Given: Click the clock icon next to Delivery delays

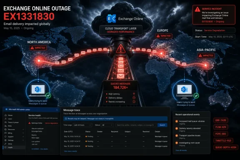Looking at the screenshot, I should [x=134, y=97].
